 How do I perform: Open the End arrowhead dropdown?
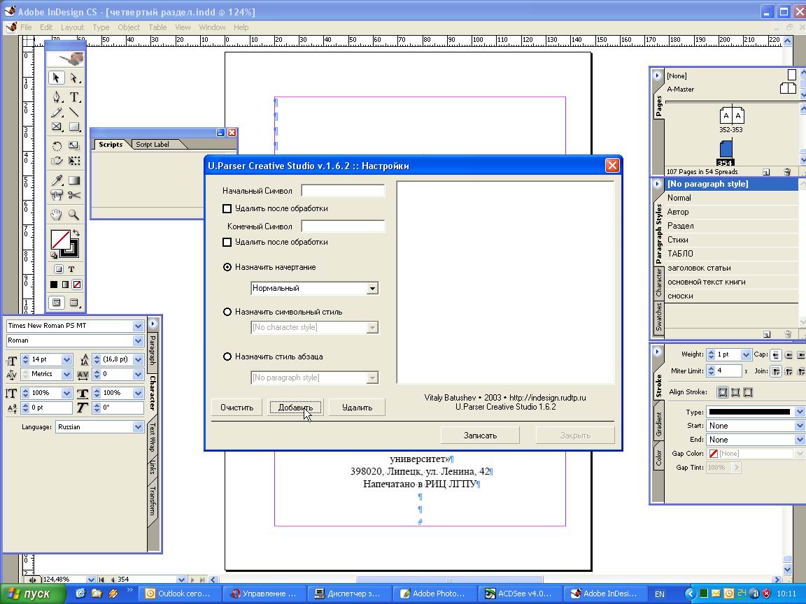click(x=799, y=440)
